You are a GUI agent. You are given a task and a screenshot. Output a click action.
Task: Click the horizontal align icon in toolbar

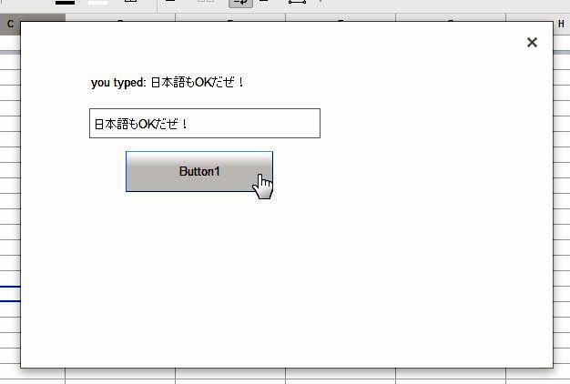click(x=170, y=3)
